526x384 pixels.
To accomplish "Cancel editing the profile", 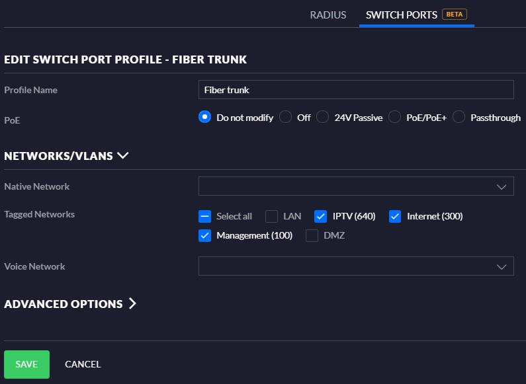I will coord(83,364).
